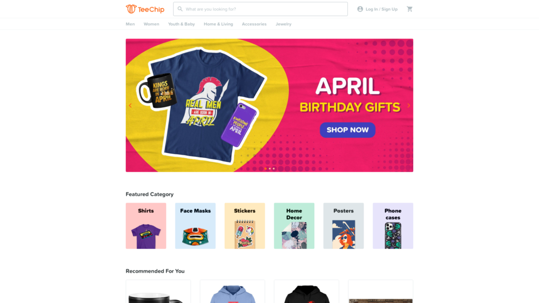The image size is (539, 303).
Task: Open the Phone cases category tile
Action: 393,226
